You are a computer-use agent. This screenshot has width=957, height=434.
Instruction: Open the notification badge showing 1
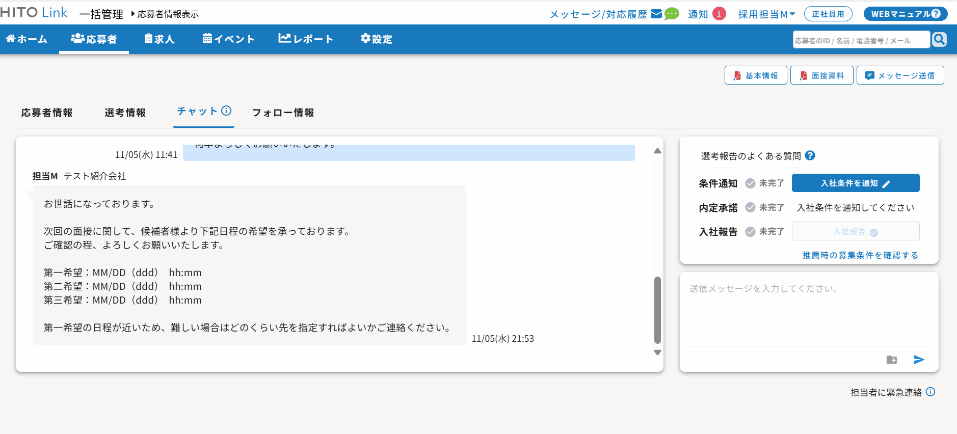(719, 14)
